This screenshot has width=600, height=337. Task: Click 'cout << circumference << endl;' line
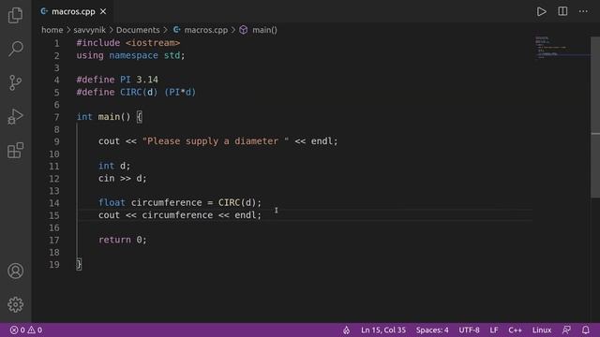pyautogui.click(x=180, y=215)
